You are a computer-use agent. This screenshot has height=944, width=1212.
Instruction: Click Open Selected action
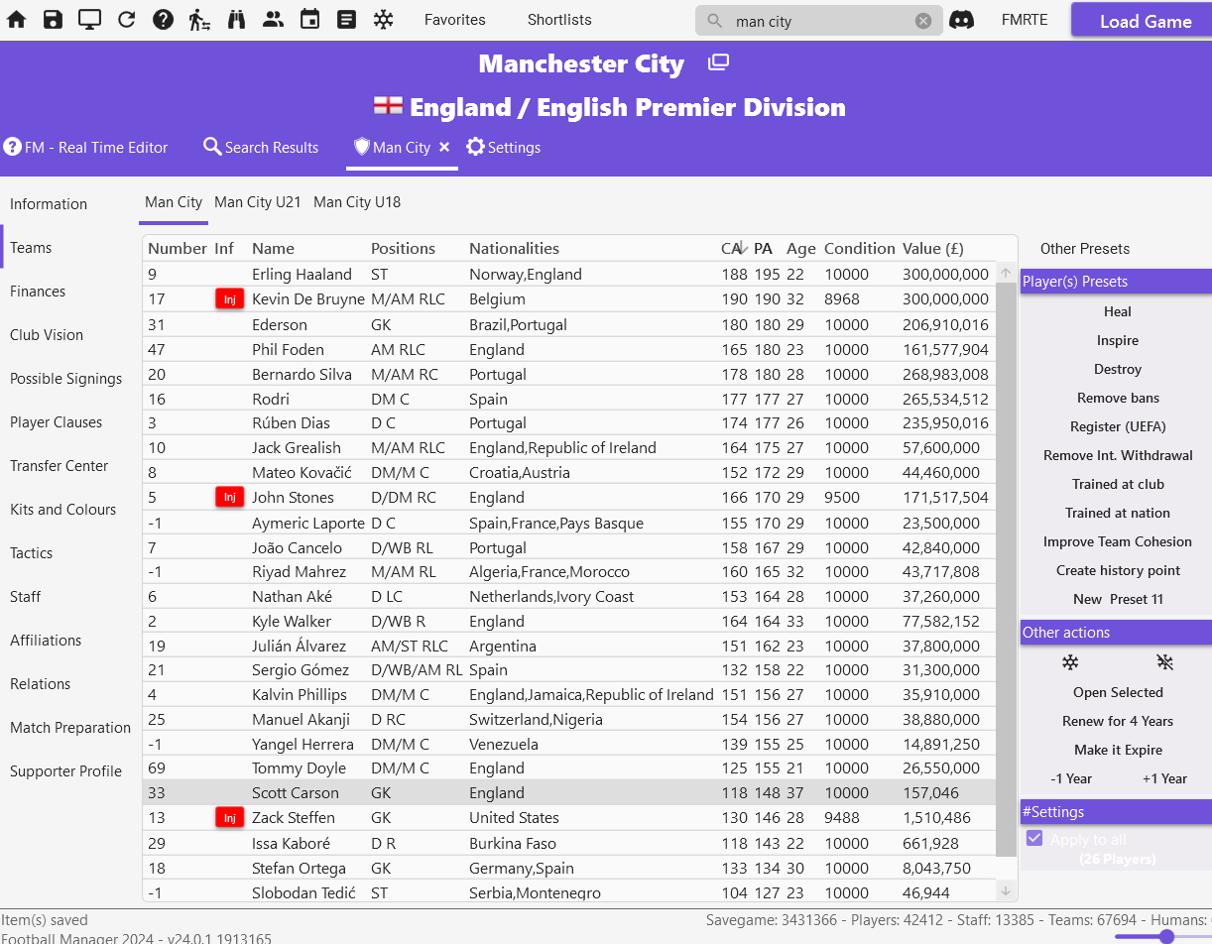pyautogui.click(x=1118, y=692)
